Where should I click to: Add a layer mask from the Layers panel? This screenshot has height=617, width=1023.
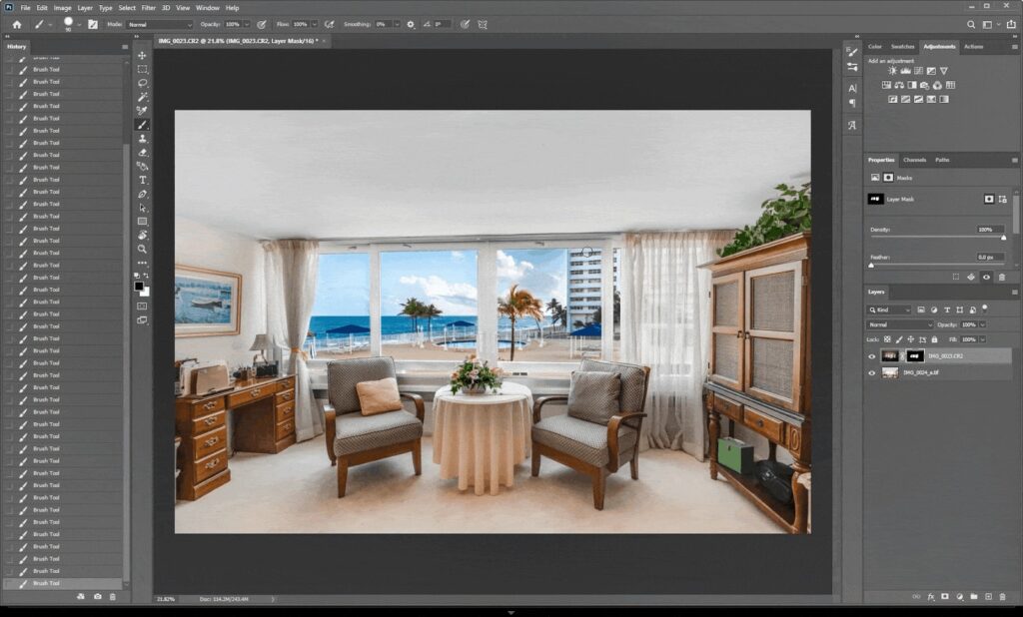click(x=944, y=596)
